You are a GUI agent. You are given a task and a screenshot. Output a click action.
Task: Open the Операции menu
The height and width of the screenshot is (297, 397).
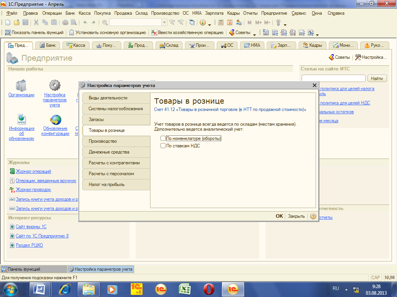(x=52, y=13)
